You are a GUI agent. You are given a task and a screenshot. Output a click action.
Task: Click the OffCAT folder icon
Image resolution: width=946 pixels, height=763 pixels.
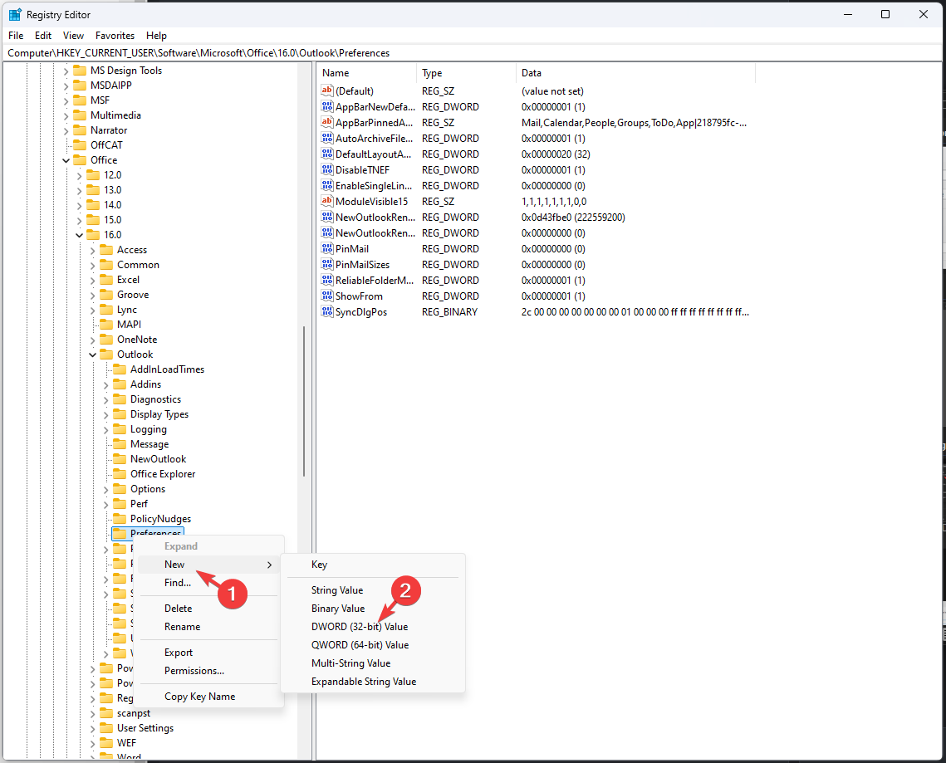tap(80, 144)
